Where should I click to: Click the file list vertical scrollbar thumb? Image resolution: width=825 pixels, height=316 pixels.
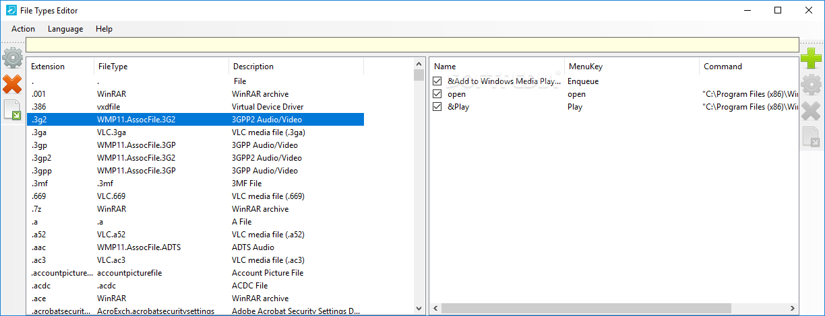point(419,75)
